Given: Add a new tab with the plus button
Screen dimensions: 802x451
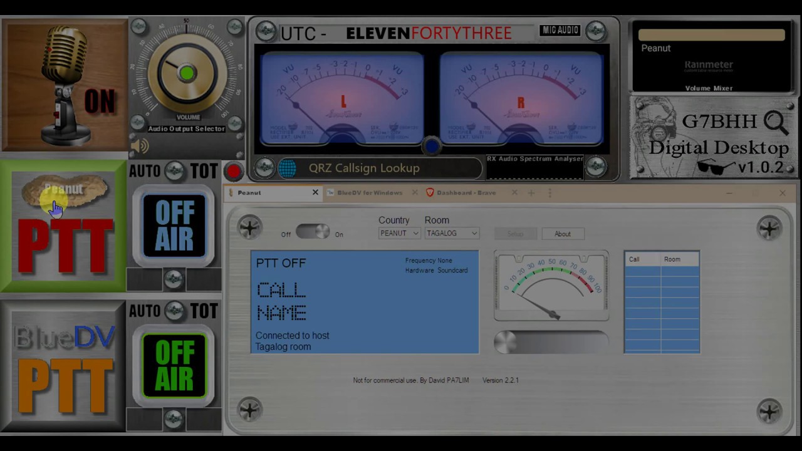Looking at the screenshot, I should click(531, 192).
